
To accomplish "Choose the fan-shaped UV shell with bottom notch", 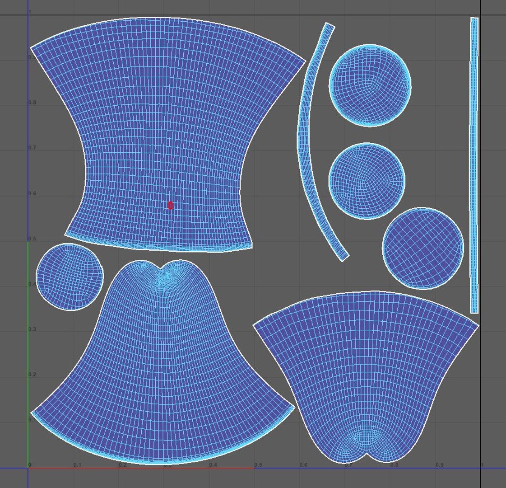I will [366, 376].
